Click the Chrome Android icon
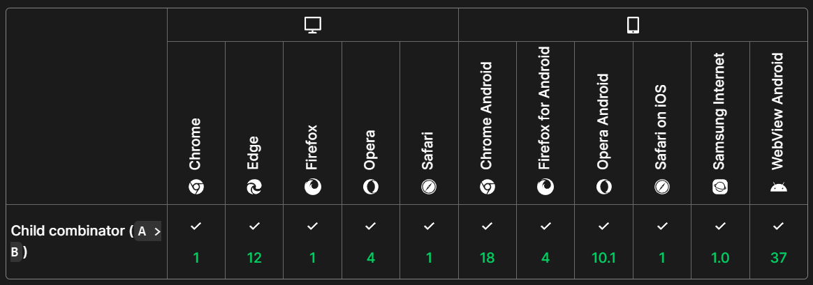The image size is (813, 285). tap(488, 187)
